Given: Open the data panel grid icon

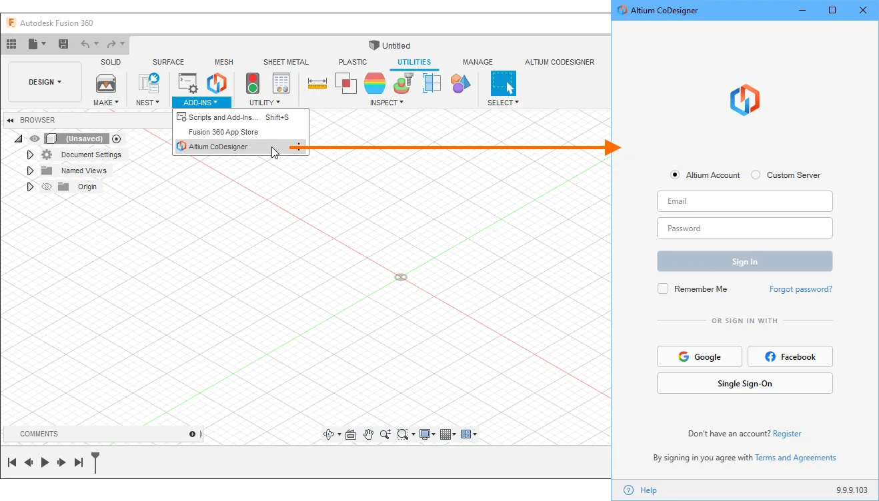Looking at the screenshot, I should (x=11, y=44).
